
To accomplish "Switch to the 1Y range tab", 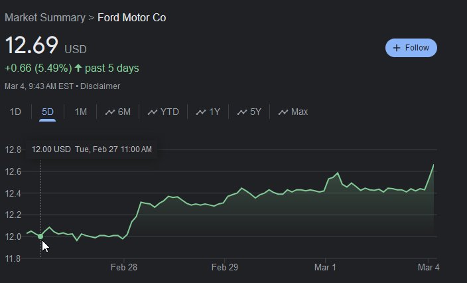I will tap(208, 112).
